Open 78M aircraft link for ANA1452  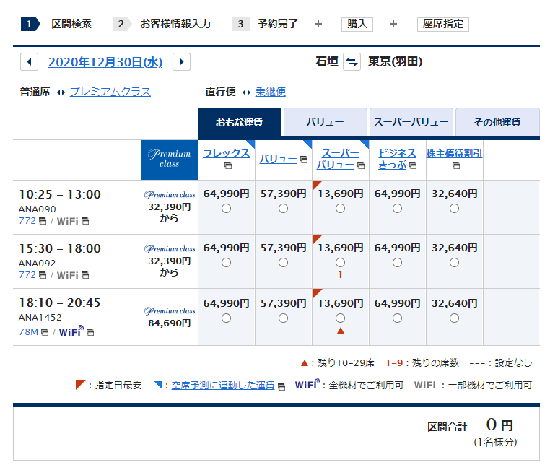pos(28,332)
